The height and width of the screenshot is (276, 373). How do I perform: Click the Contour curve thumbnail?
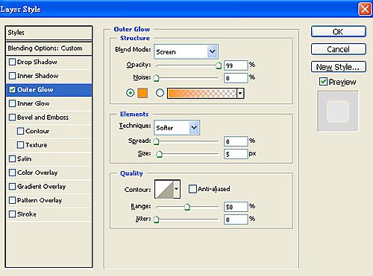(164, 189)
